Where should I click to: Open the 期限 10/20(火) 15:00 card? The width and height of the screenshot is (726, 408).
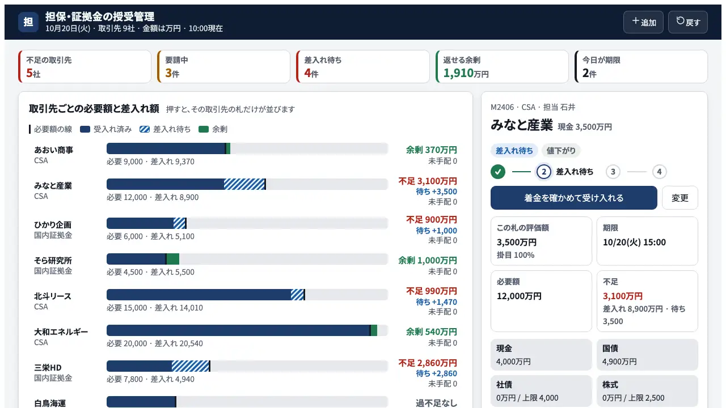pyautogui.click(x=647, y=241)
